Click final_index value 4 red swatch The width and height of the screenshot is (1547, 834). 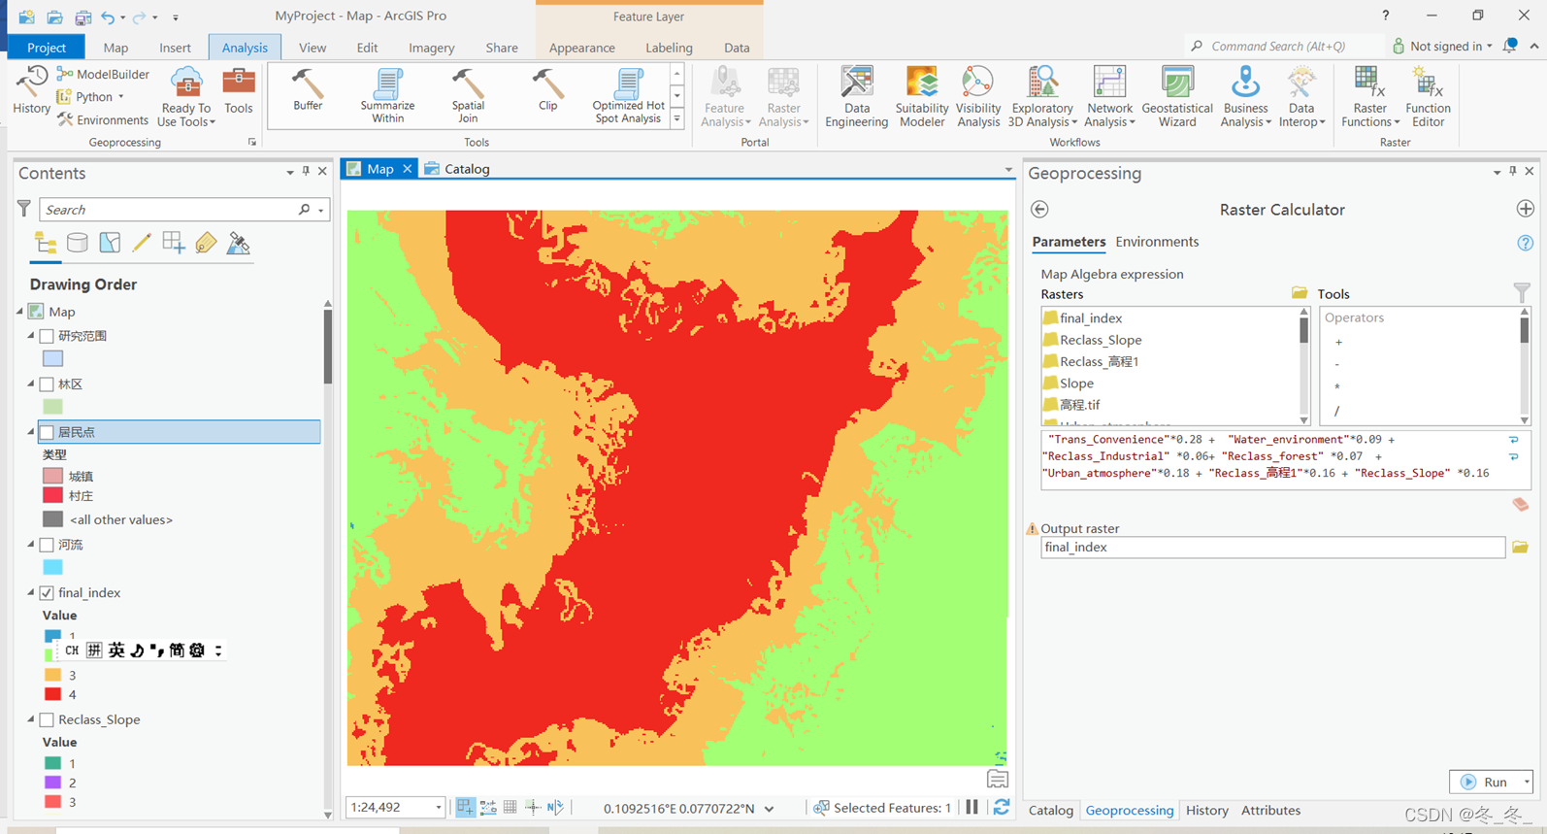coord(53,694)
